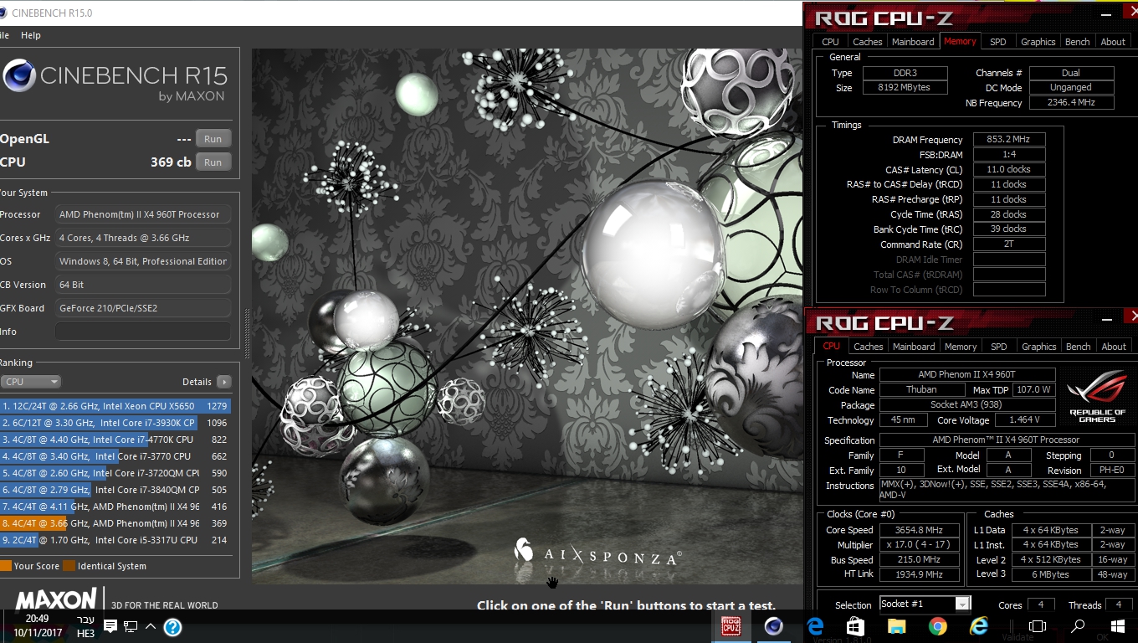Viewport: 1138px width, 643px height.
Task: Switch to the SPD tab in the lower CPU-Z window
Action: [x=999, y=347]
